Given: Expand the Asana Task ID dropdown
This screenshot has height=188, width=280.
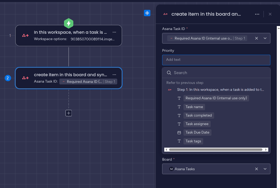Looking at the screenshot, I should (265, 38).
